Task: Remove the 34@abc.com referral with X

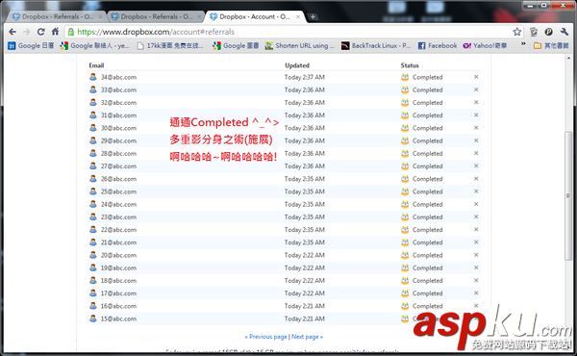Action: 476,77
